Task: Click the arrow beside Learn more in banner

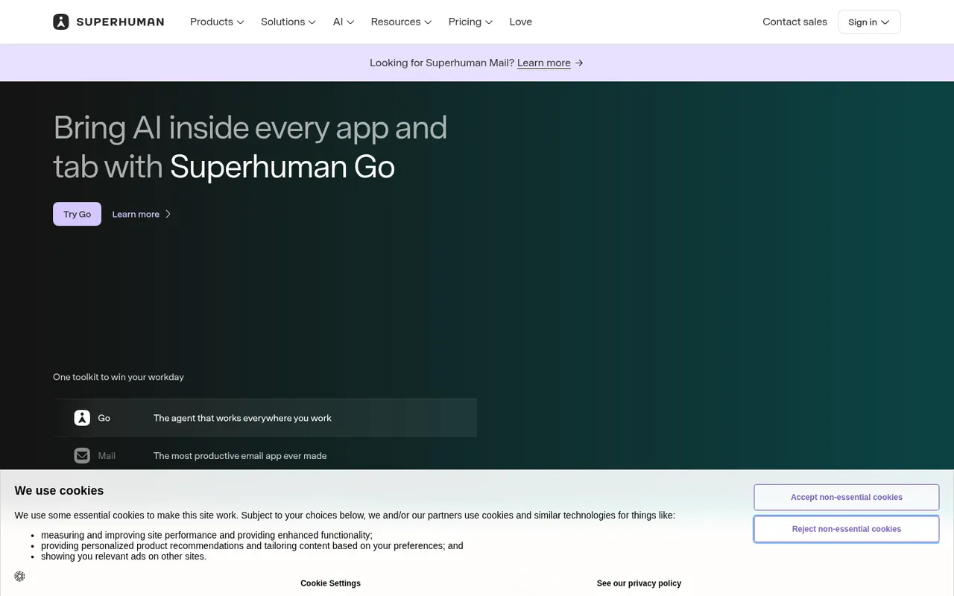Action: [579, 63]
